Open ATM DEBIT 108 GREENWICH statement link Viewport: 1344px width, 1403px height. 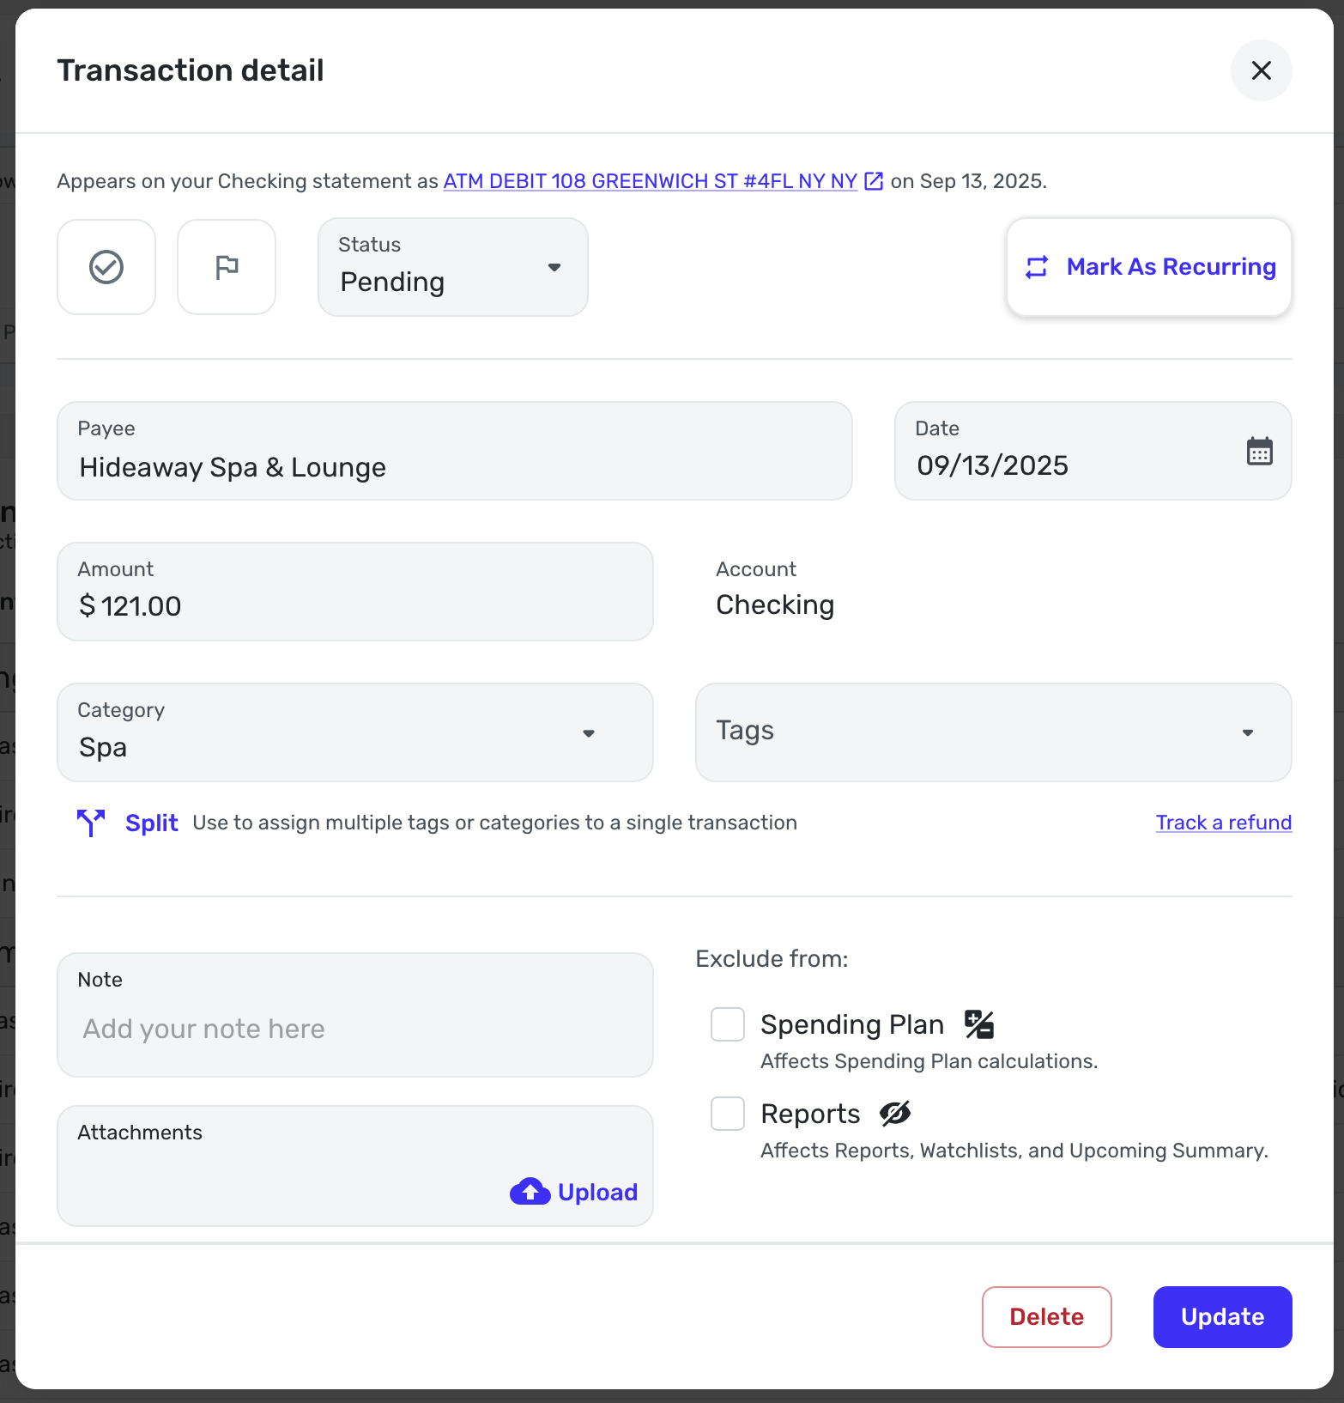click(650, 181)
